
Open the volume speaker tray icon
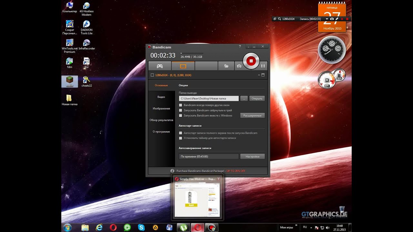(328, 228)
